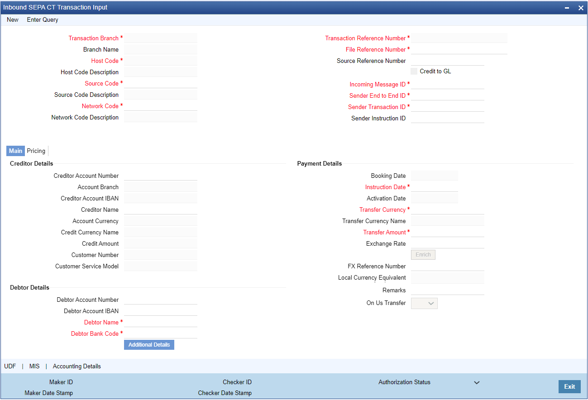
Task: Click the Debtor Bank Code field
Action: click(x=161, y=333)
